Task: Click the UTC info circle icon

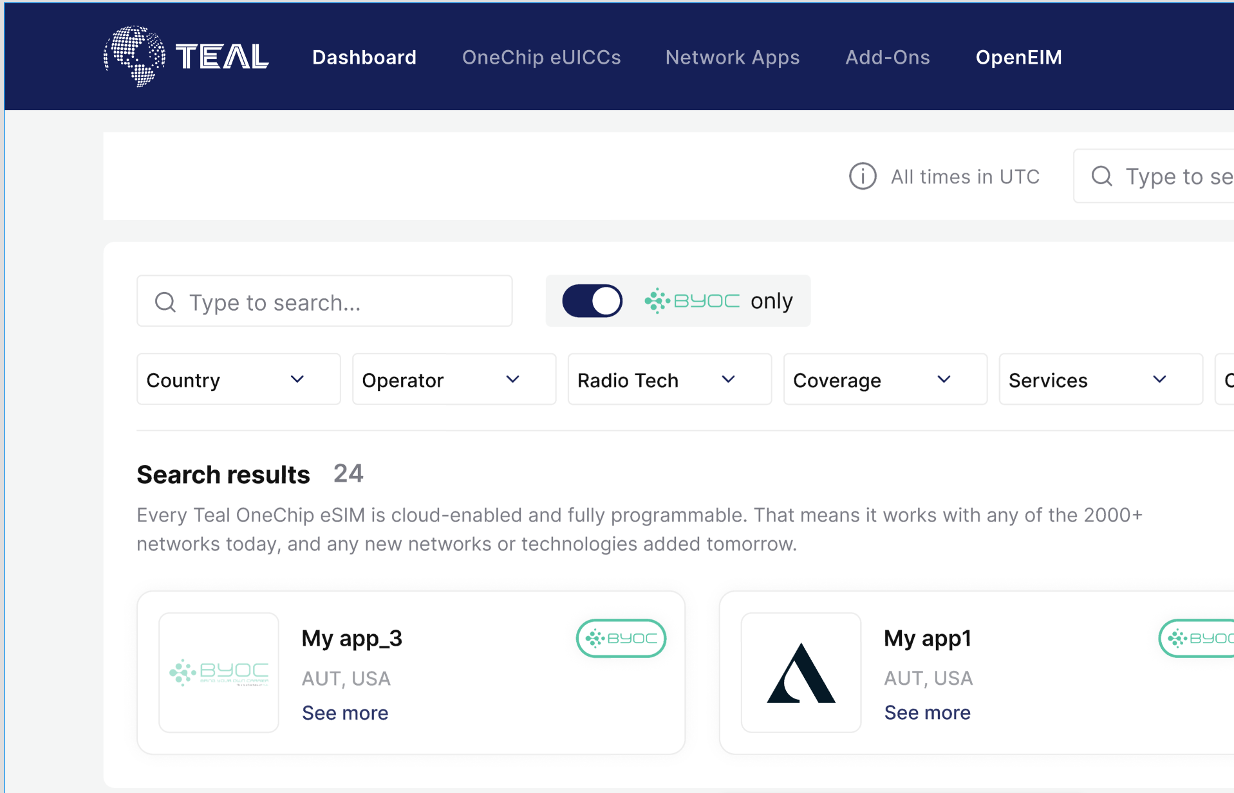Action: (x=863, y=176)
